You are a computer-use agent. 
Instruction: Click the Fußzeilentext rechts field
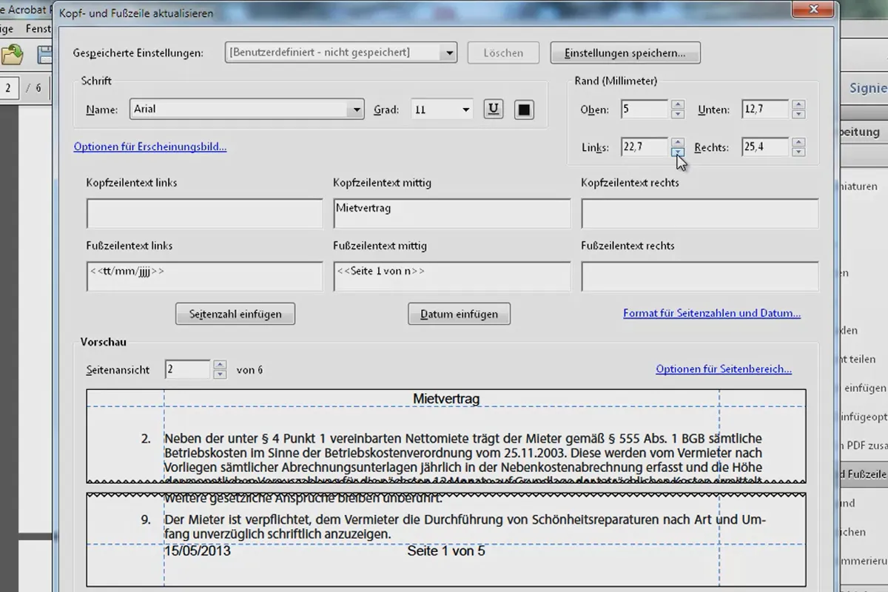(x=700, y=277)
